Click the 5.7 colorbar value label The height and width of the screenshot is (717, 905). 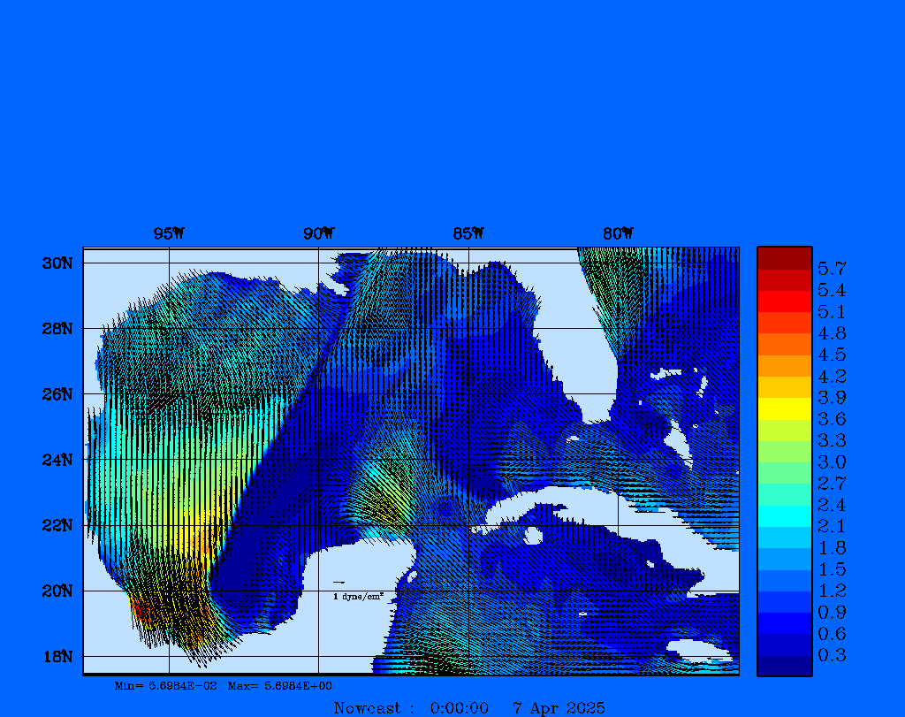click(832, 269)
